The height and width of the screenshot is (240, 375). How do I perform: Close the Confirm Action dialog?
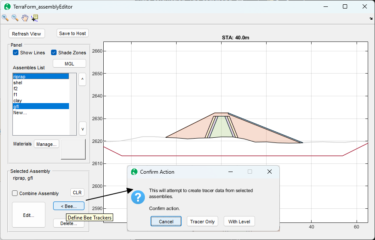[269, 172]
